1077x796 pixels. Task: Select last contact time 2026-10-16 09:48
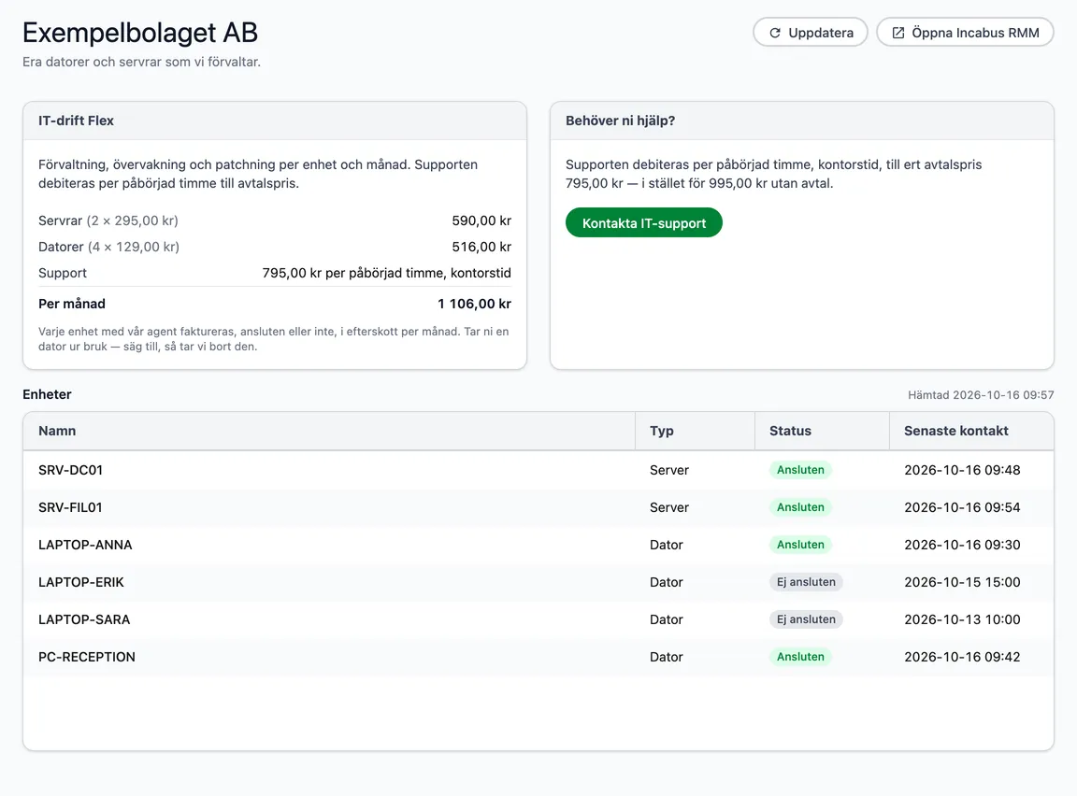[x=962, y=470]
